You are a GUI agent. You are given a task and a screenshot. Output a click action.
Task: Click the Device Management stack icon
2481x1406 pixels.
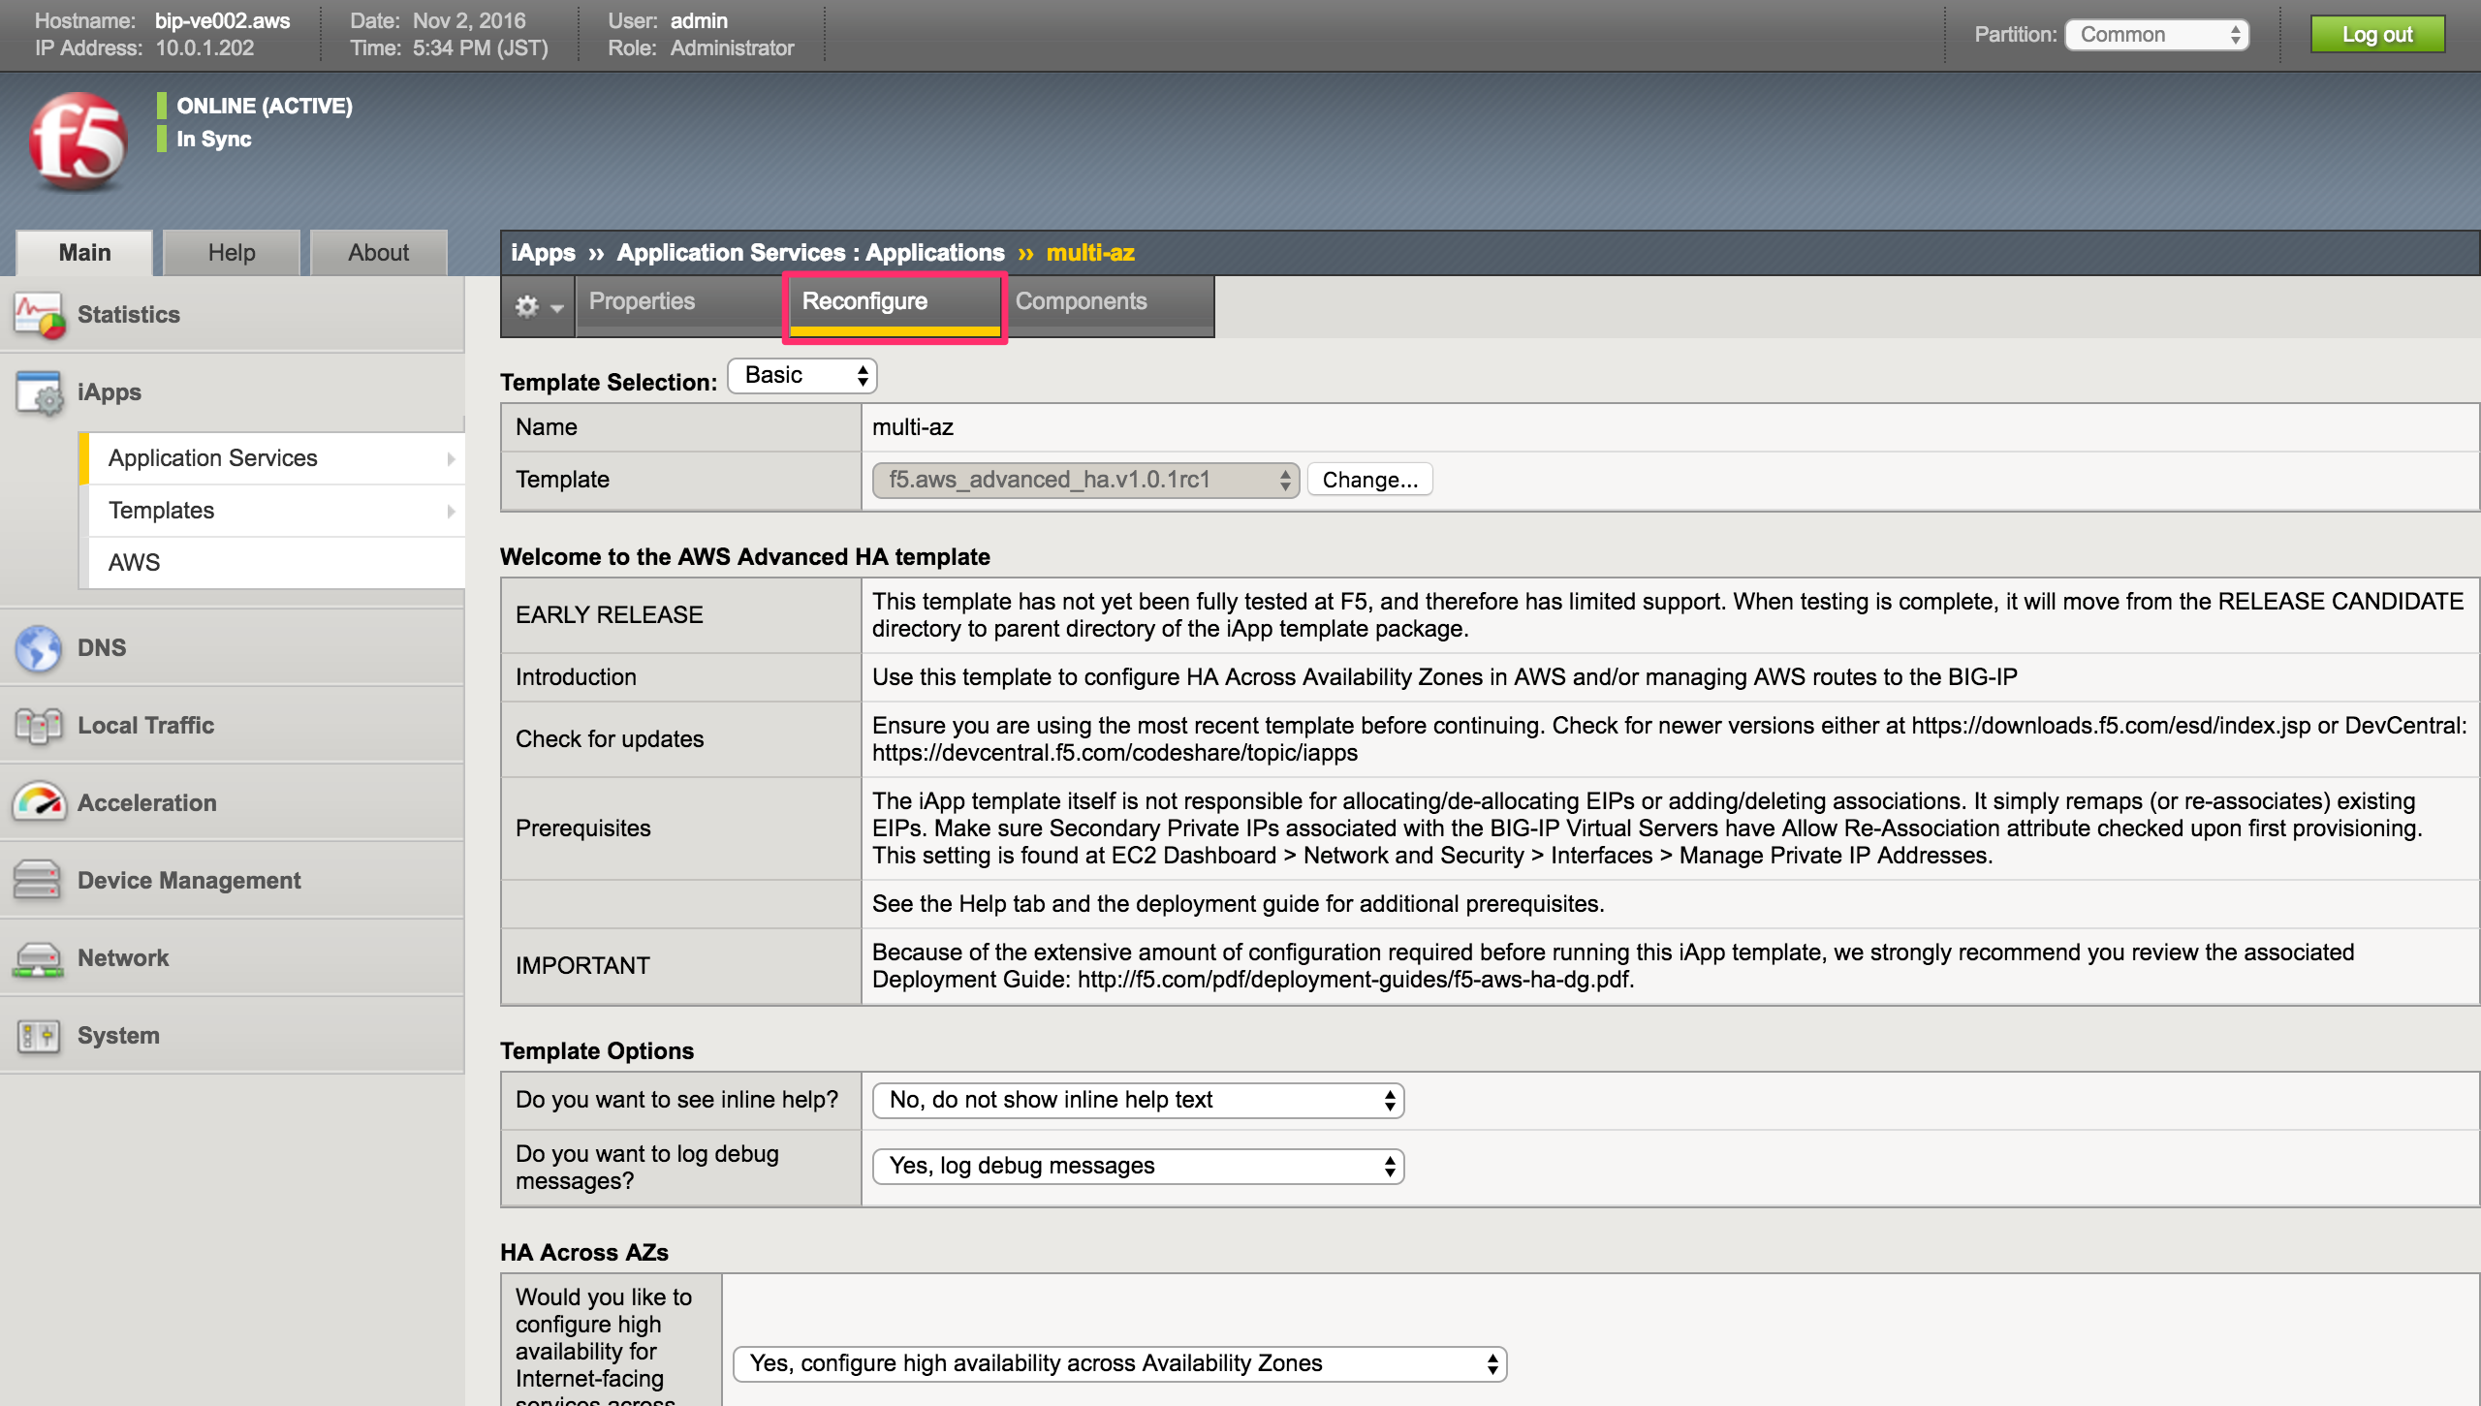click(x=39, y=881)
